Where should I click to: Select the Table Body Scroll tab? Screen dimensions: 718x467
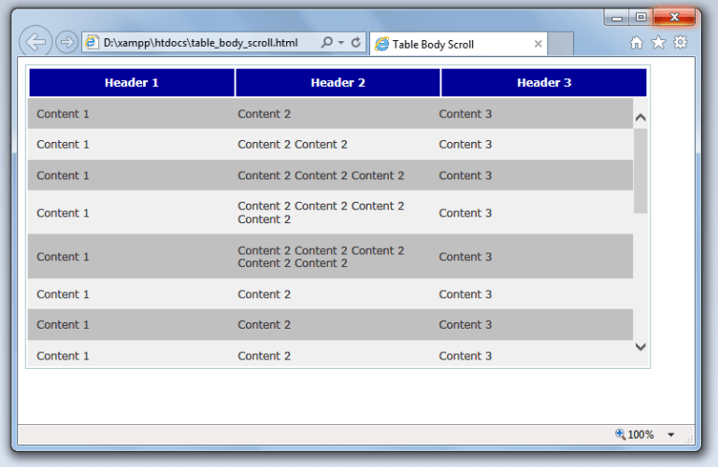458,45
